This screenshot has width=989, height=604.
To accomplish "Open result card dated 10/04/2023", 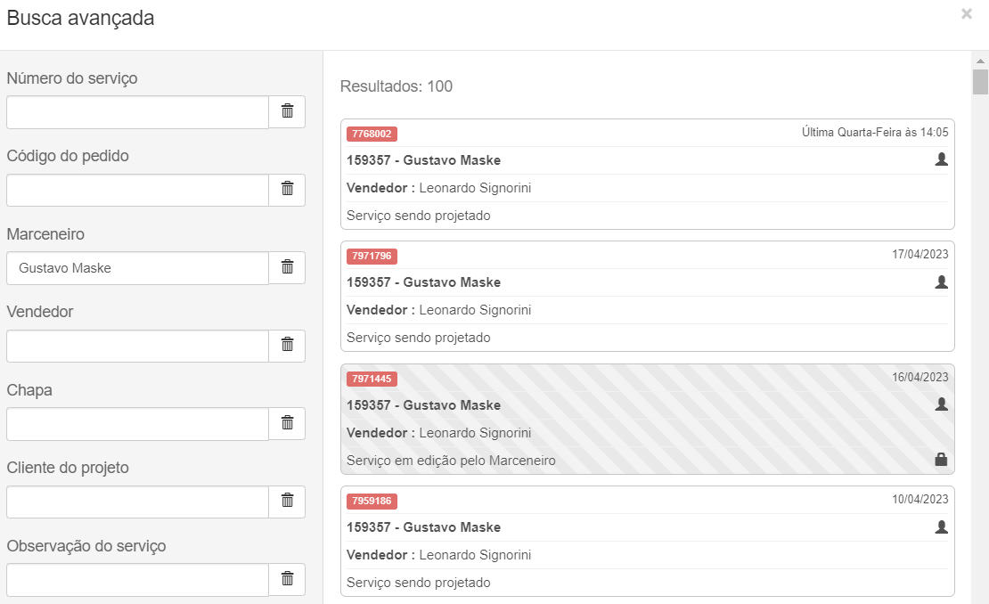I will 647,541.
